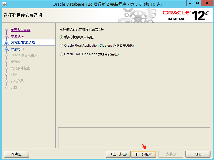The height and width of the screenshot is (160, 214).
Task: Cancel installation with 取消 button
Action: pyautogui.click(x=198, y=154)
